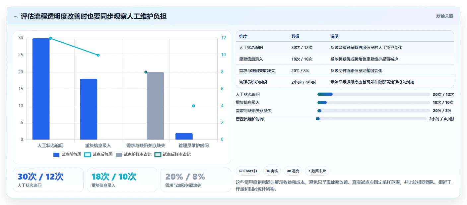Click the line point at value 10
This screenshot has height=205, width=467.
pyautogui.click(x=98, y=55)
